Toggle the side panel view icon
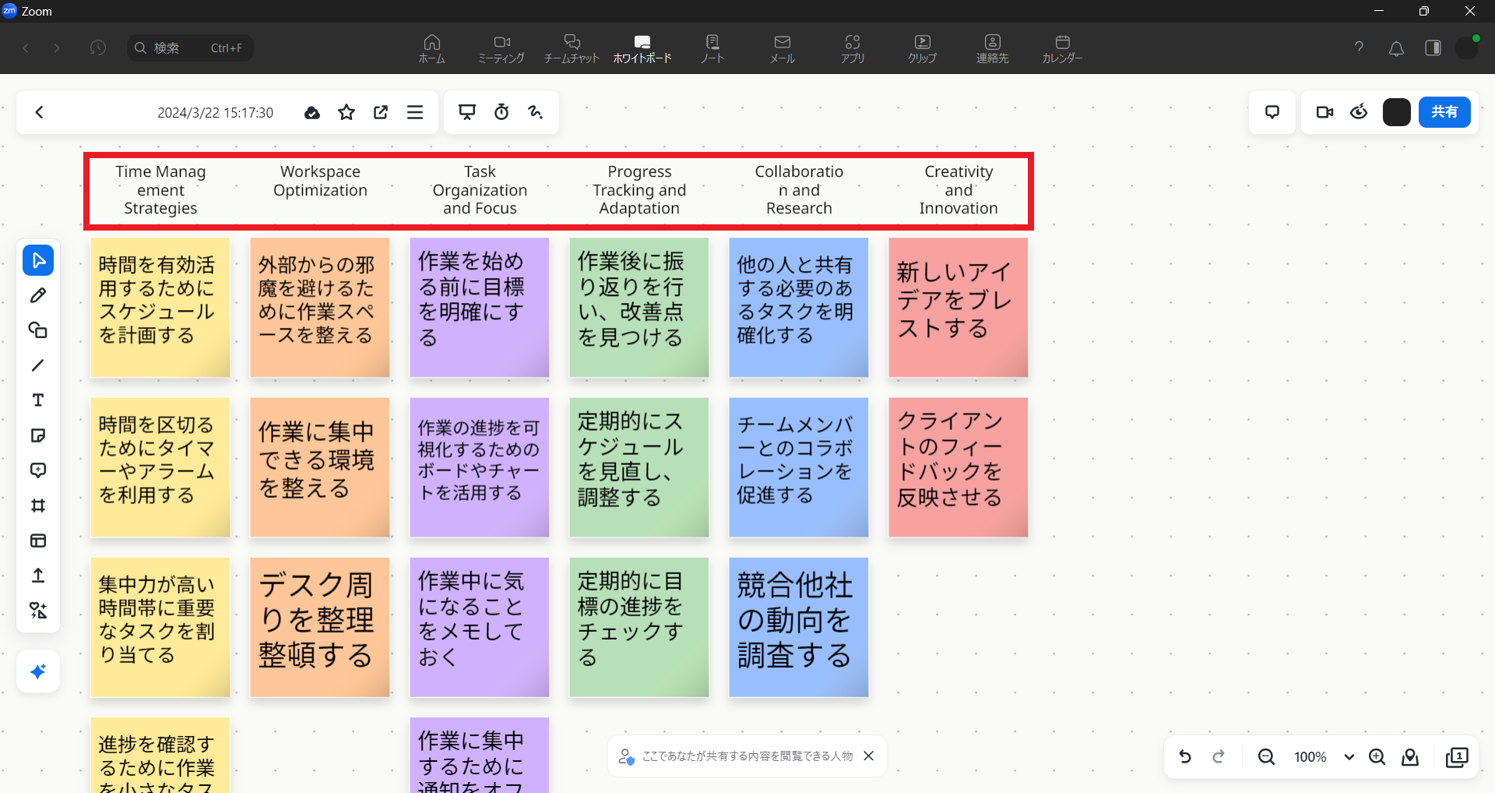Screen dimensions: 1495x793 [x=1433, y=48]
